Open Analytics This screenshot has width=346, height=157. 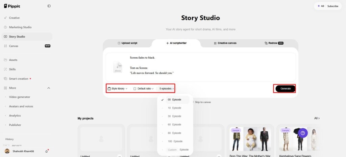pyautogui.click(x=27, y=116)
